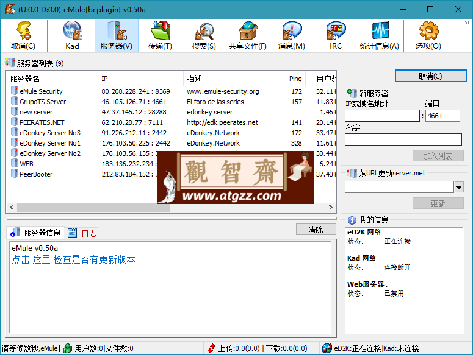
Task: Open the 搜索(S) search view
Action: pos(204,35)
